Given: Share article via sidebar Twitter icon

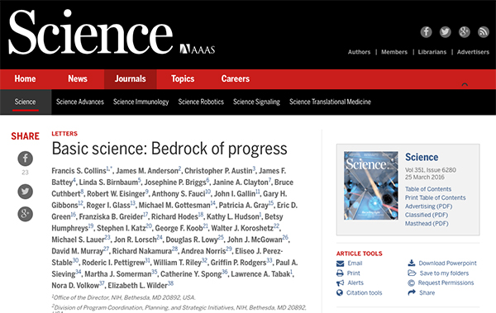Looking at the screenshot, I should pyautogui.click(x=26, y=192).
